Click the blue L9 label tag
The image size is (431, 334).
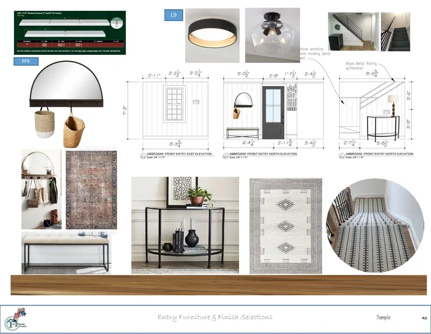click(173, 15)
